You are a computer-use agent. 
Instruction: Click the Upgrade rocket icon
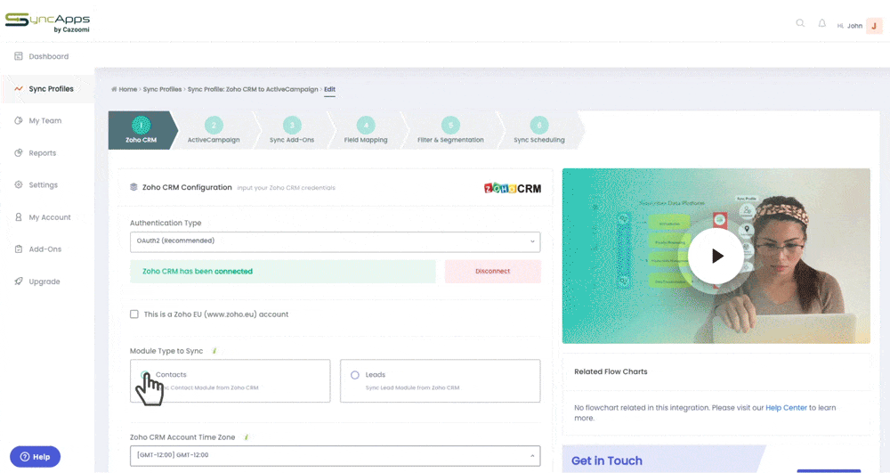18,281
